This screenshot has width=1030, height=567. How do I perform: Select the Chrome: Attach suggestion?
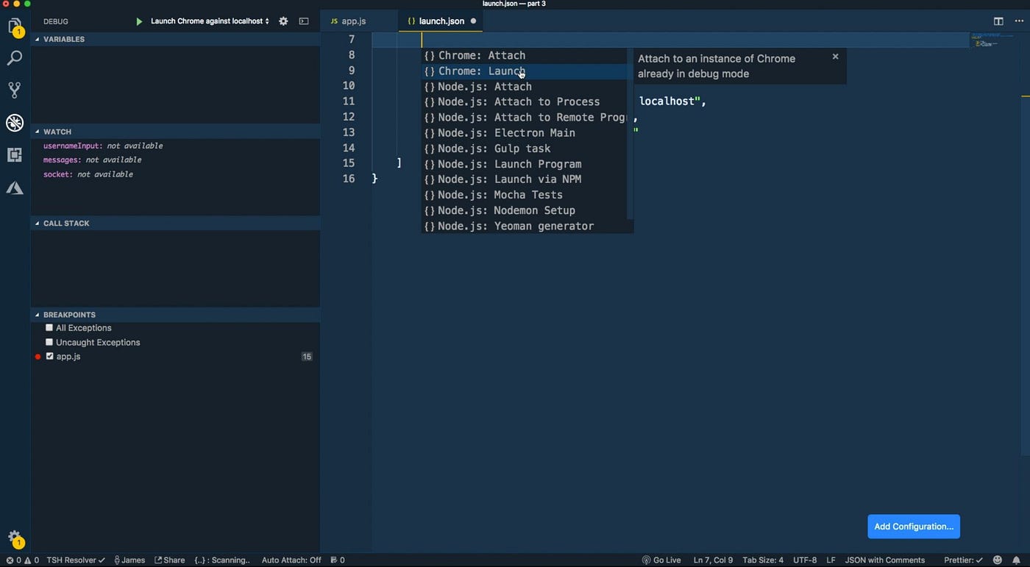coord(525,55)
